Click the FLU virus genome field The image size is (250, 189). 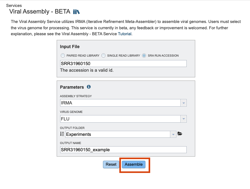[x=120, y=119]
